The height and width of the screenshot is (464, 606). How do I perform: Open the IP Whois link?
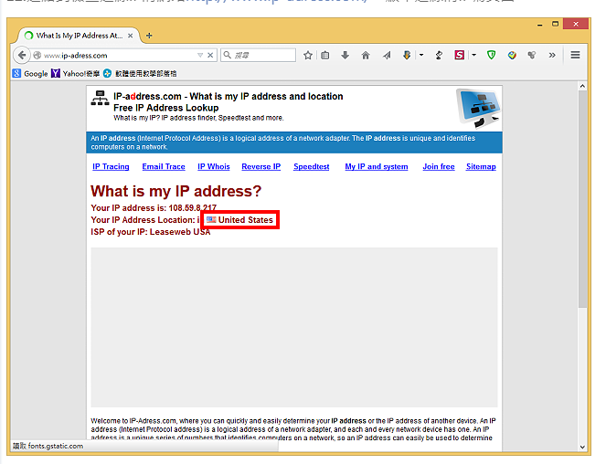pyautogui.click(x=214, y=166)
